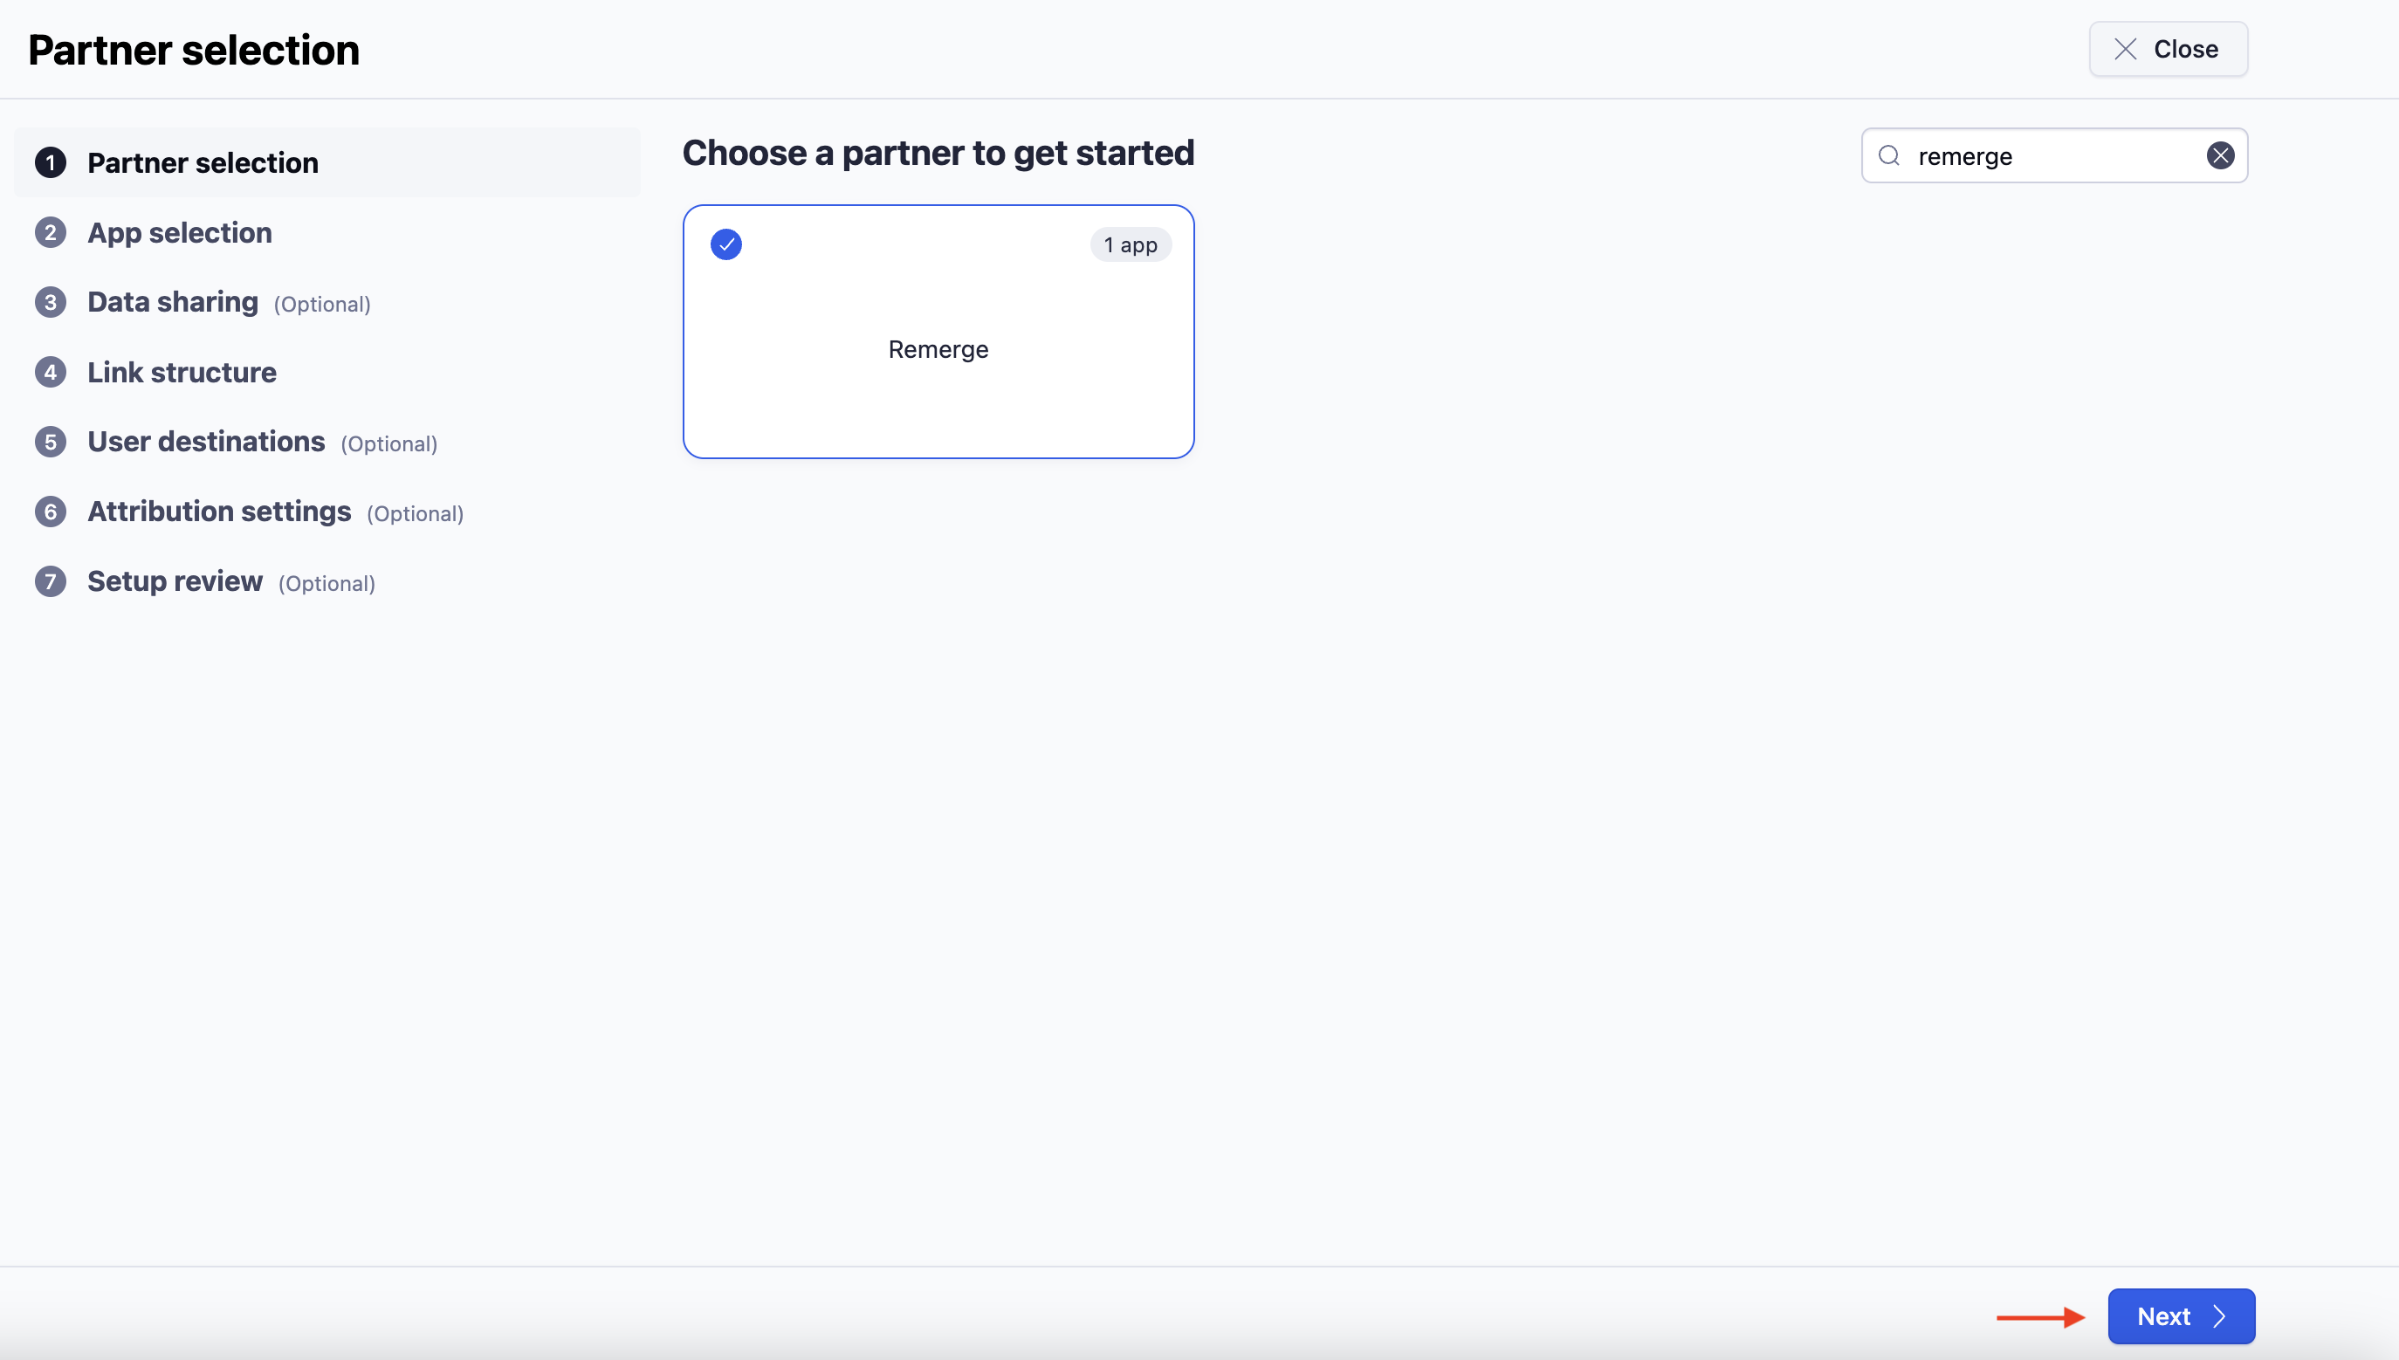The height and width of the screenshot is (1360, 2399).
Task: Click the step 7 number badge
Action: click(51, 581)
